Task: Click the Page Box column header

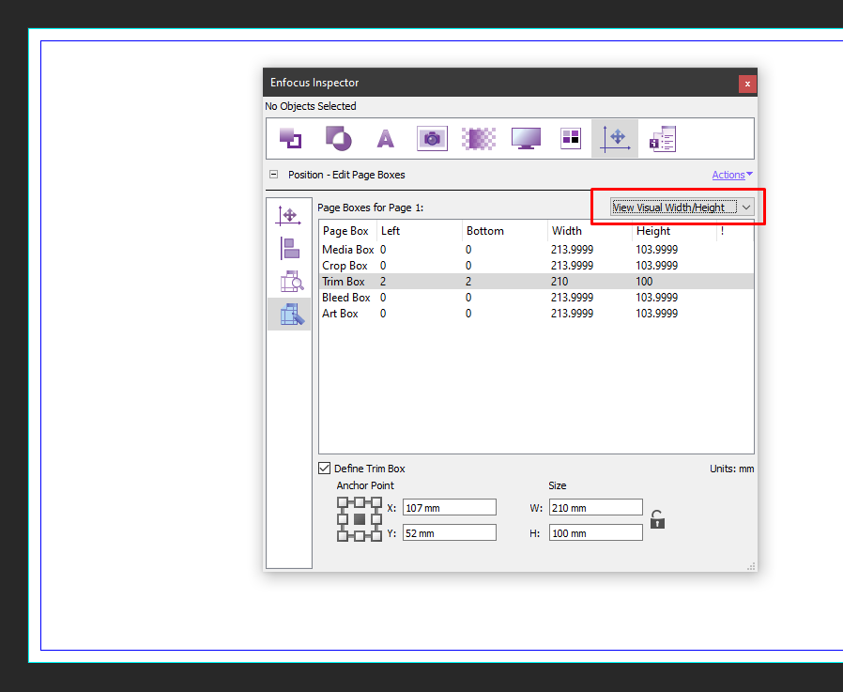Action: [348, 231]
